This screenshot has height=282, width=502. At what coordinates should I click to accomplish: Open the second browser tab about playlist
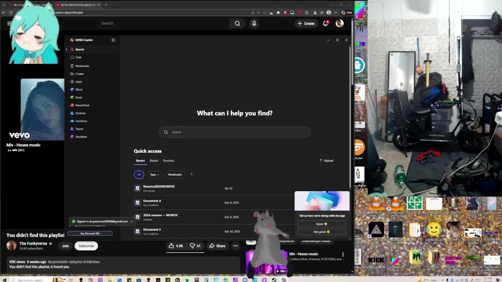pos(78,5)
